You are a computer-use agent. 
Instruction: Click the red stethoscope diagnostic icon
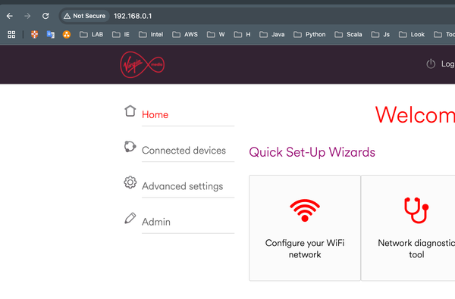click(416, 210)
